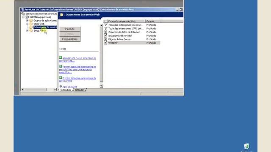Select 'Páginas Active Server' row
The image size is (271, 152).
pos(132,39)
